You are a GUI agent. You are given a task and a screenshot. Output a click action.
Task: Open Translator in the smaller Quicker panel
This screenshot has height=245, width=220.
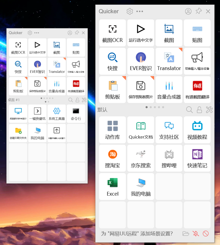[57, 67]
